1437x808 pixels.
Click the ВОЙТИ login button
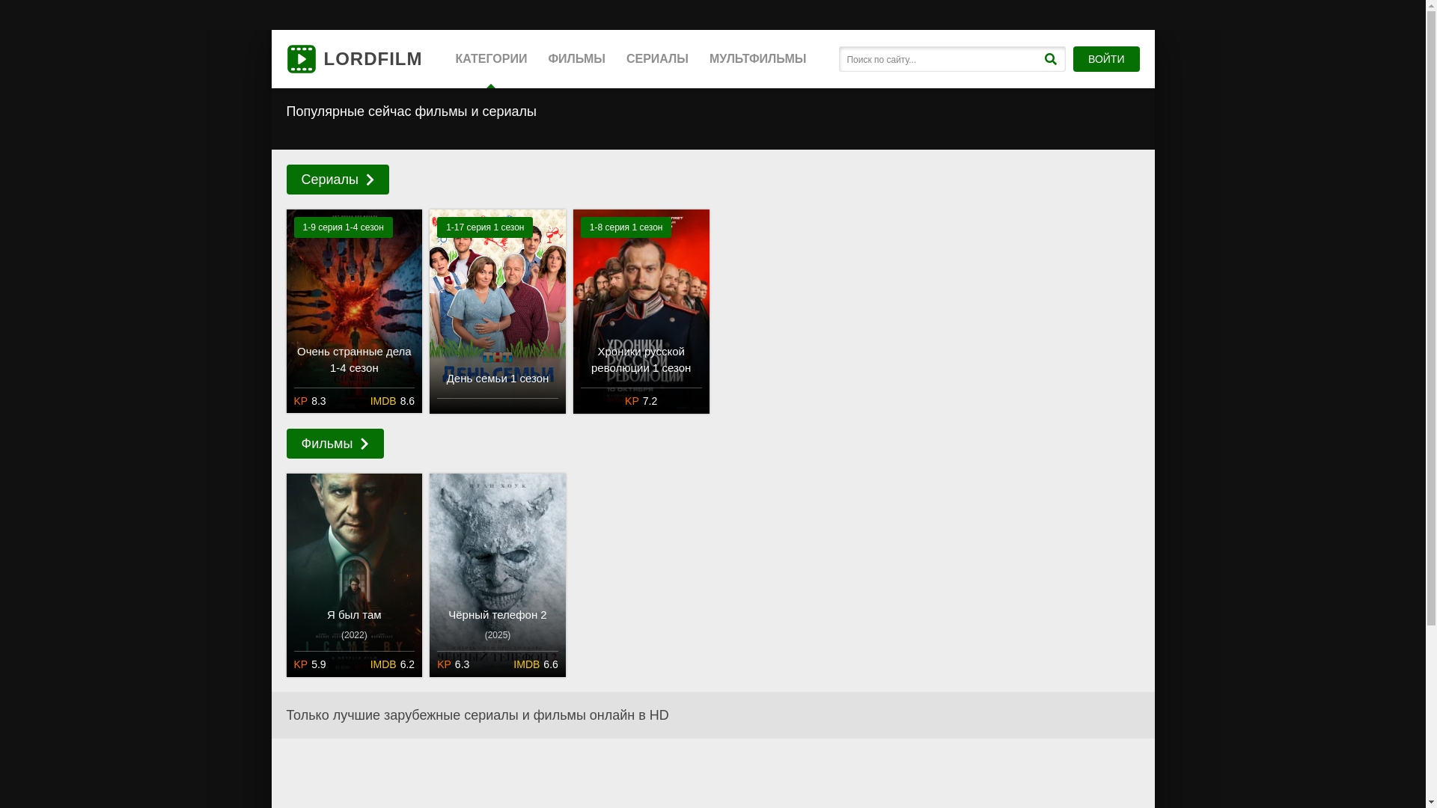click(1106, 59)
